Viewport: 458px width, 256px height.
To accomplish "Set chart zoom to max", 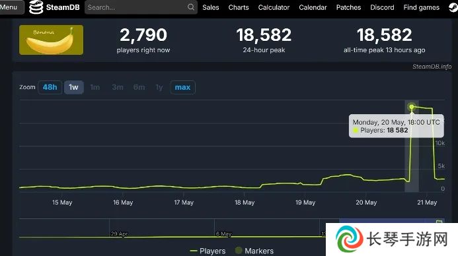I will pos(182,87).
